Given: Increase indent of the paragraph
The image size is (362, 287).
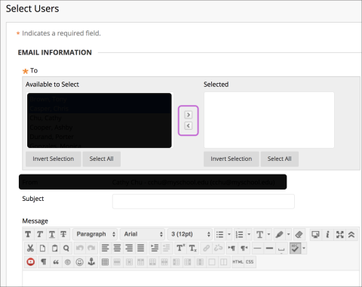Looking at the screenshot, I should pyautogui.click(x=155, y=248).
